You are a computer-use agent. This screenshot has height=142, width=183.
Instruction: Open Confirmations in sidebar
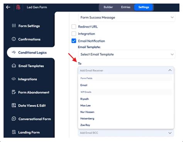click(x=29, y=39)
